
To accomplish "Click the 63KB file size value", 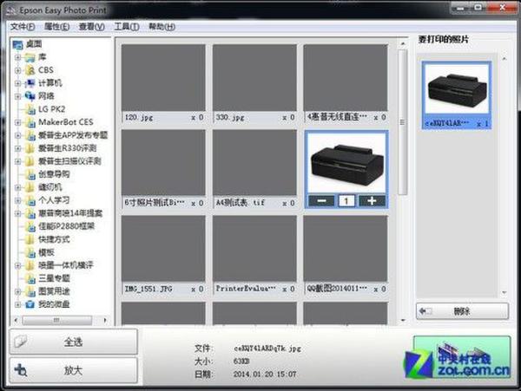I will tap(241, 362).
